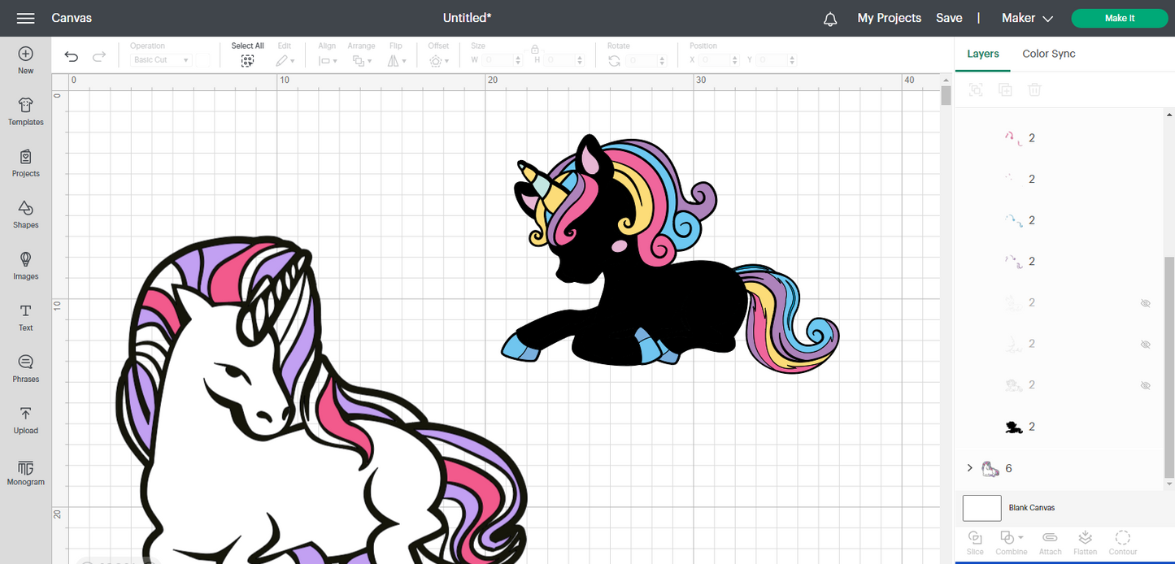The image size is (1175, 564).
Task: Click the Blank Canvas color swatch
Action: 981,508
